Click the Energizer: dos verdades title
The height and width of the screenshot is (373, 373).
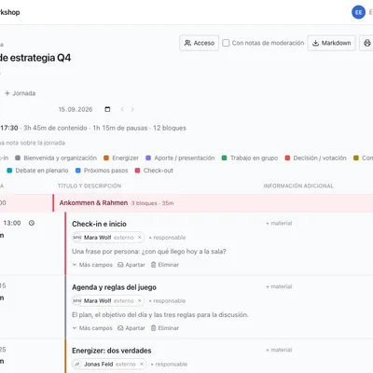(x=112, y=351)
